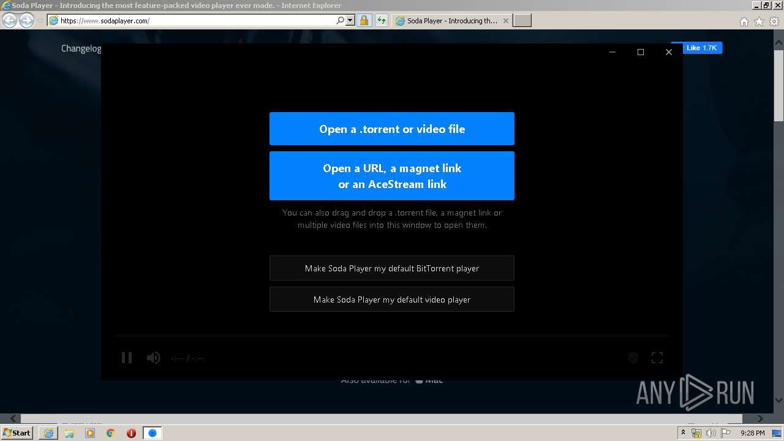Close the Soda Player browser tab
Viewport: 784px width, 441px height.
(505, 20)
